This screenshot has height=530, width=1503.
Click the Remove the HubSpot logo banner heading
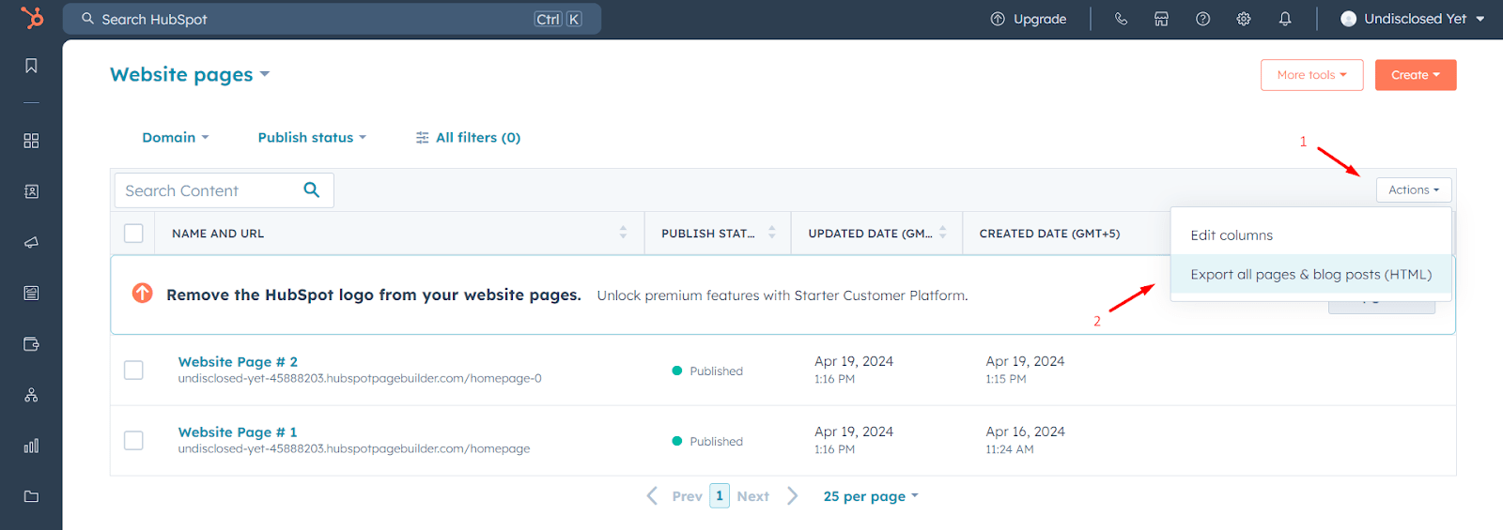[374, 295]
